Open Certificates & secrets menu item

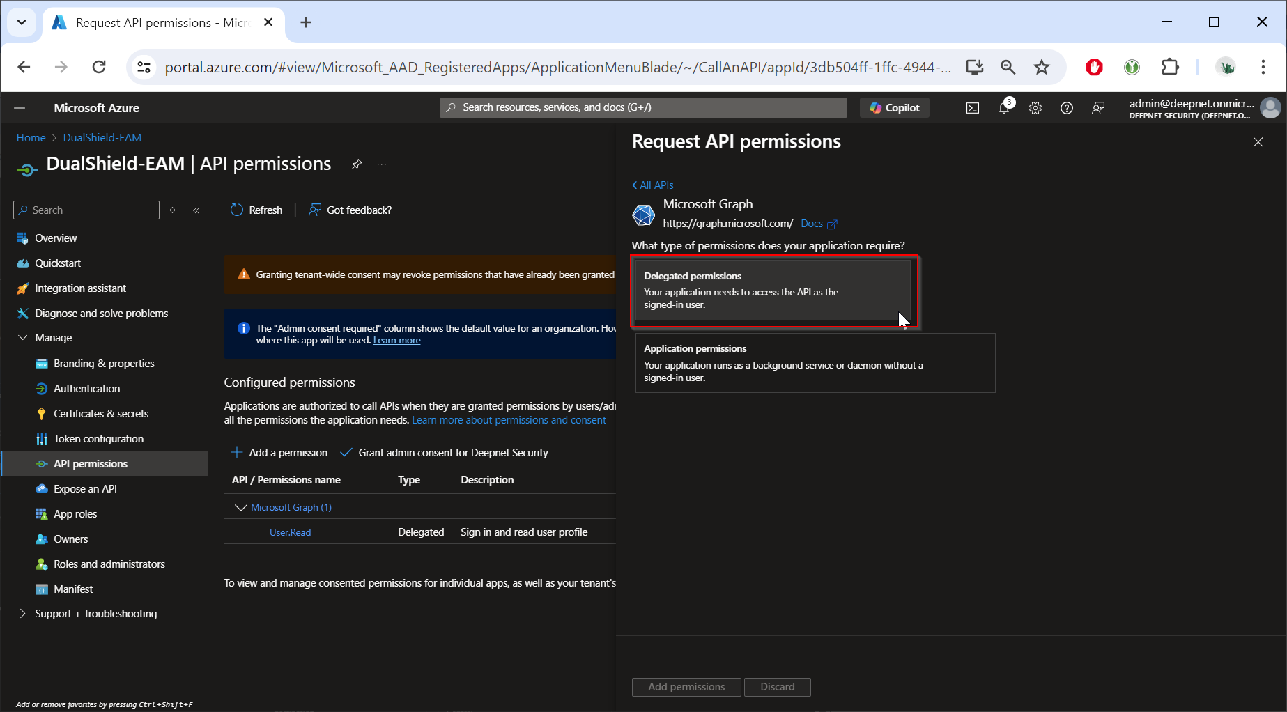(101, 414)
